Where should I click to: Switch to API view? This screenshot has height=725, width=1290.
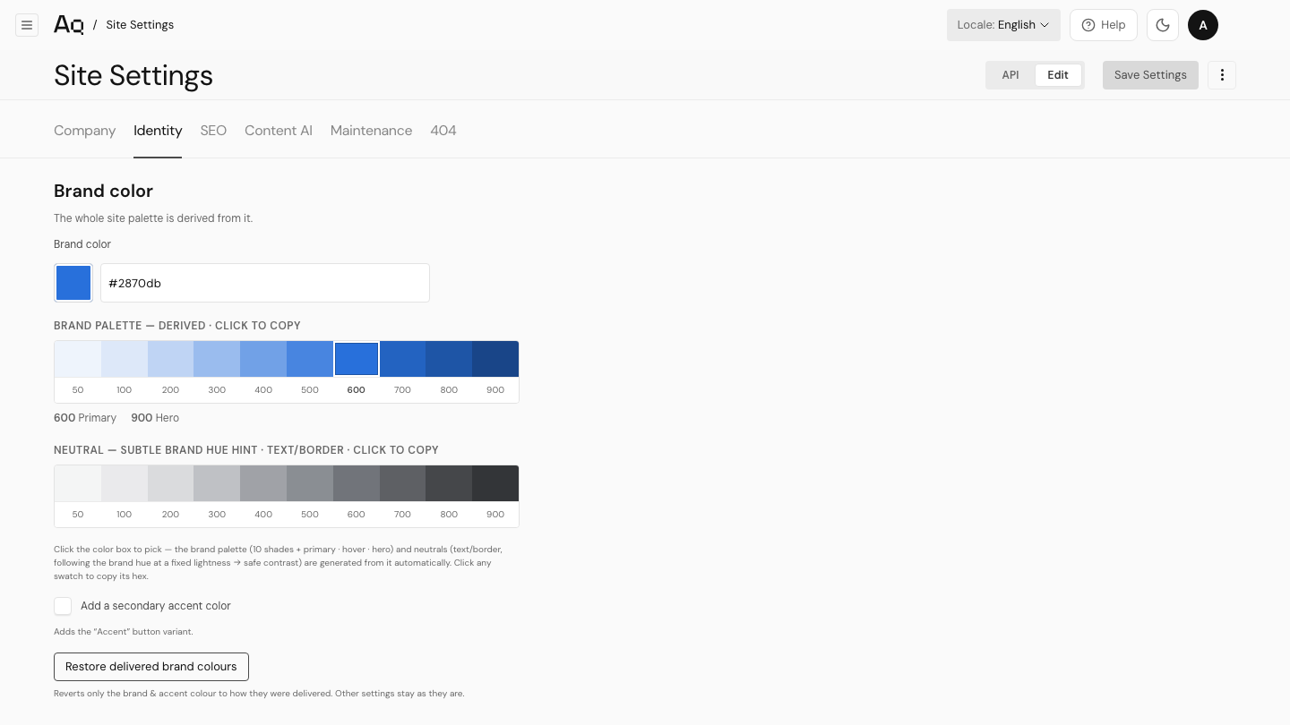click(x=1010, y=75)
